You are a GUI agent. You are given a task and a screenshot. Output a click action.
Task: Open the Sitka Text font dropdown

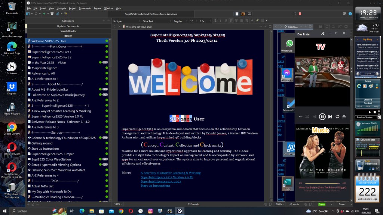click(156, 21)
